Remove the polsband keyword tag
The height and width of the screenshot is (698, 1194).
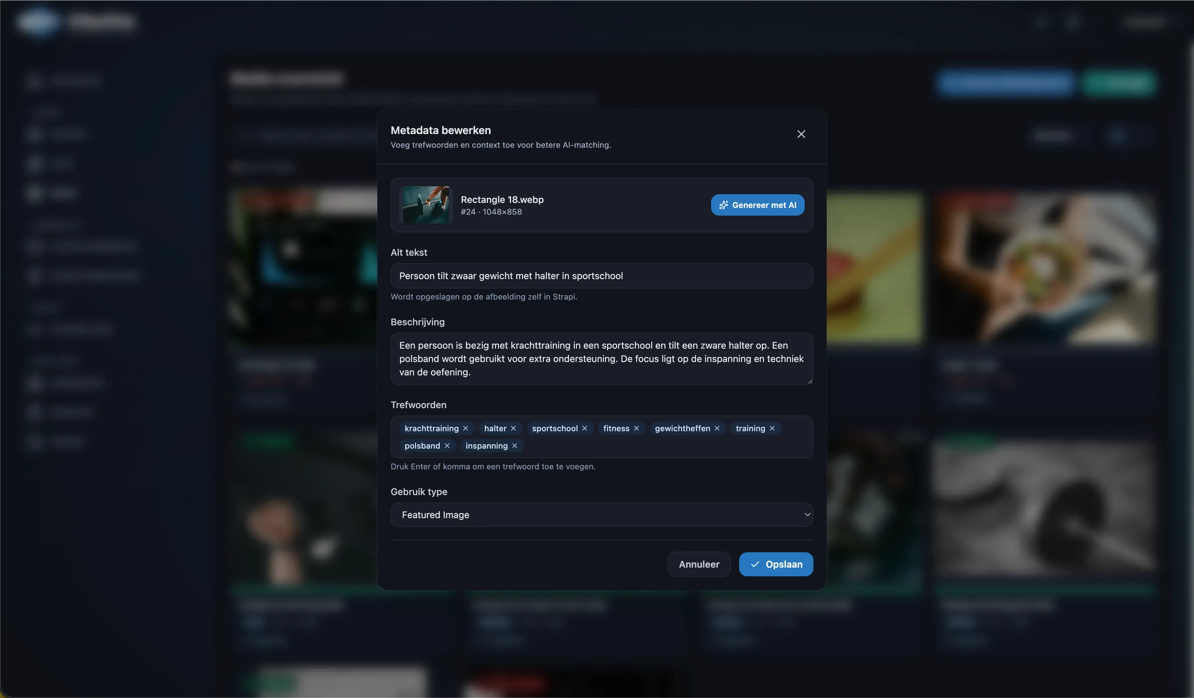coord(447,446)
